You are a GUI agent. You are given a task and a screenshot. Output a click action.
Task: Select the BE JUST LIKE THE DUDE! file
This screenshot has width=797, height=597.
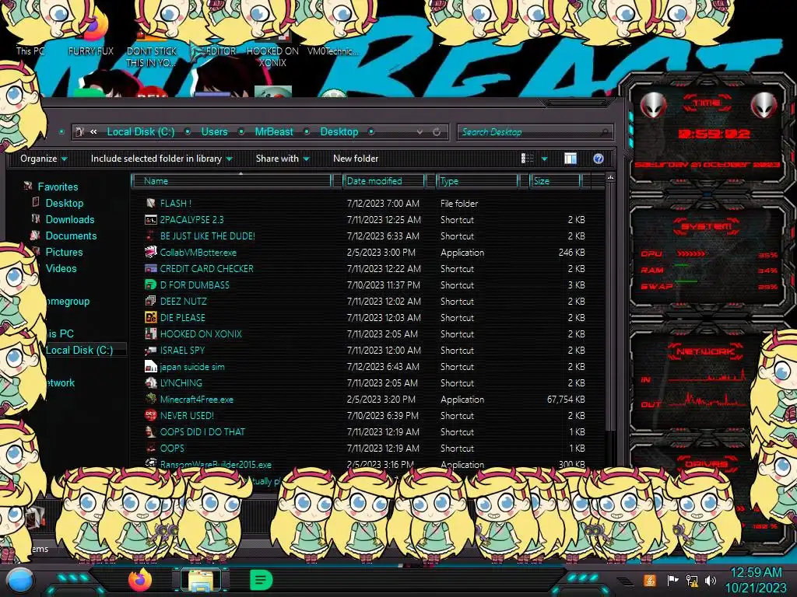pos(207,236)
